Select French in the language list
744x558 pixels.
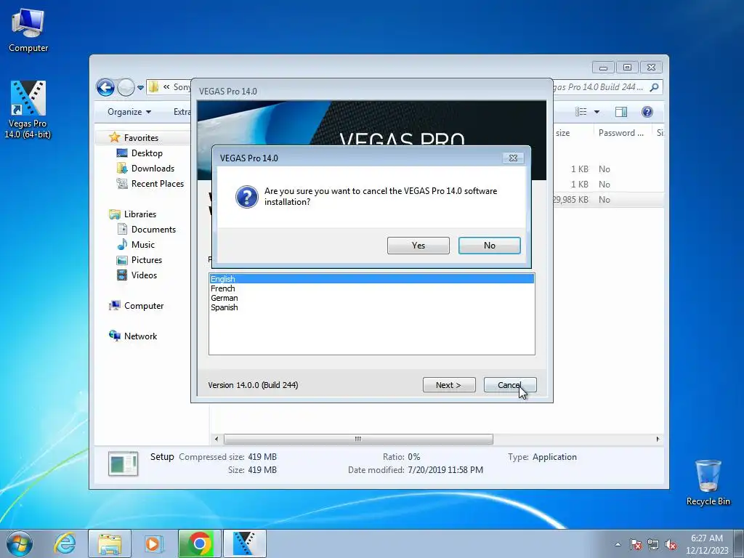click(371, 288)
